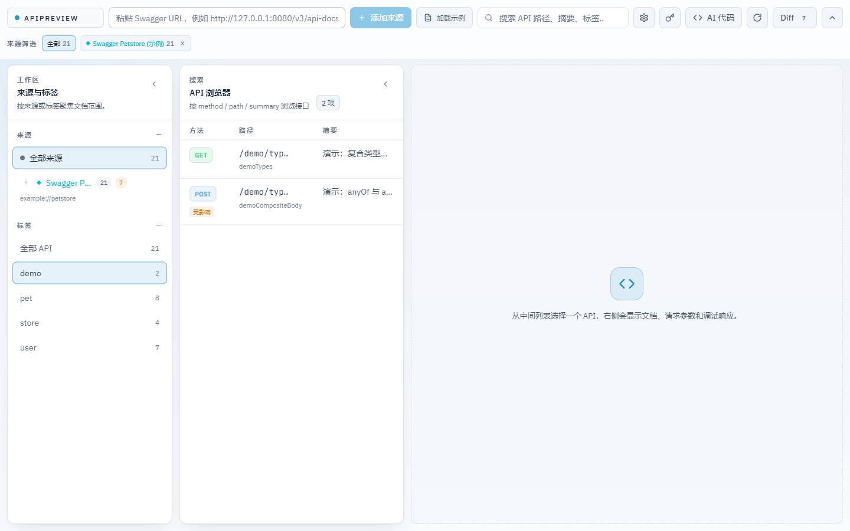Remove the Swagger Petstore filter chip
The image size is (850, 531).
pyautogui.click(x=182, y=44)
